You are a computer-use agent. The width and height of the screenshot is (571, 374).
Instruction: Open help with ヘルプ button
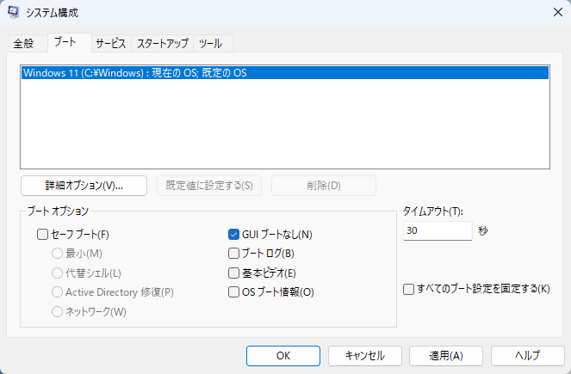pyautogui.click(x=527, y=355)
